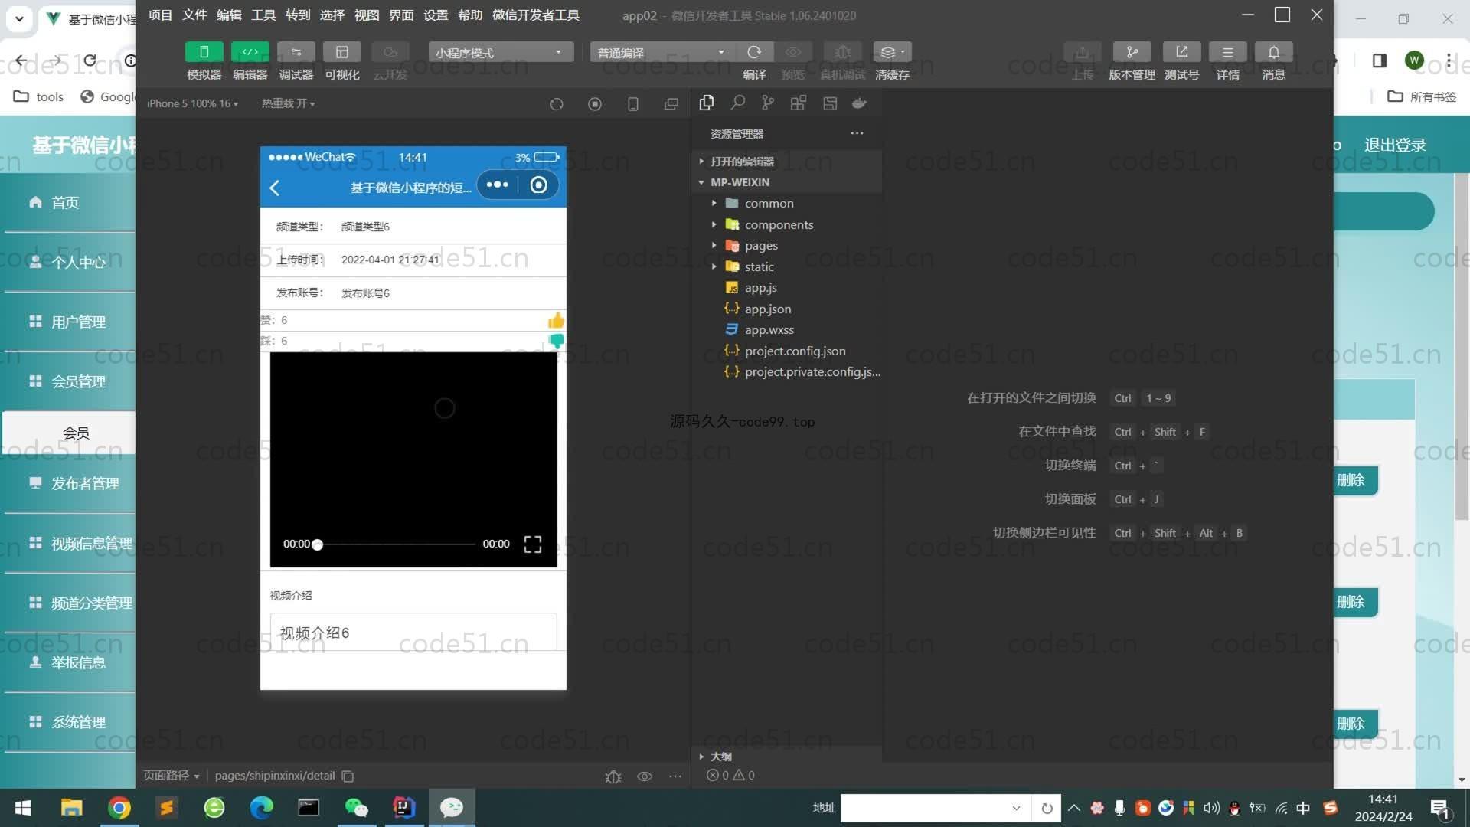1470x827 pixels.
Task: Click the video progress slider handle
Action: click(x=317, y=544)
